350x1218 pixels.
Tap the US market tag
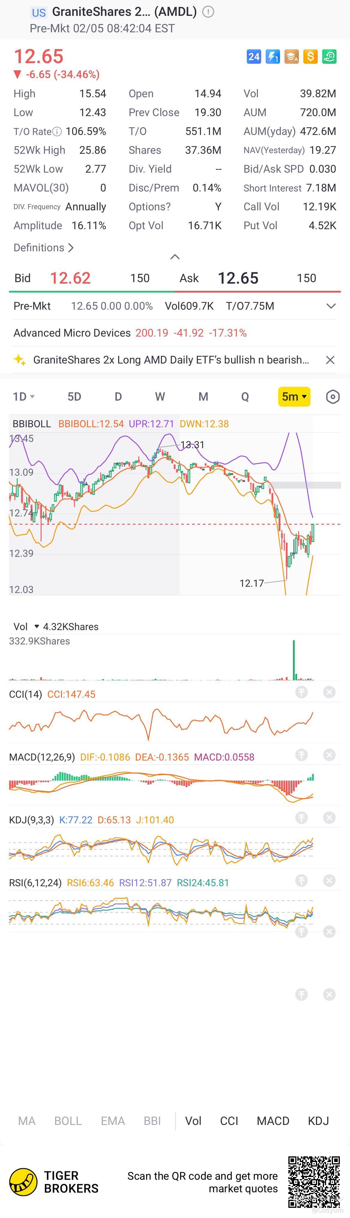pyautogui.click(x=39, y=12)
